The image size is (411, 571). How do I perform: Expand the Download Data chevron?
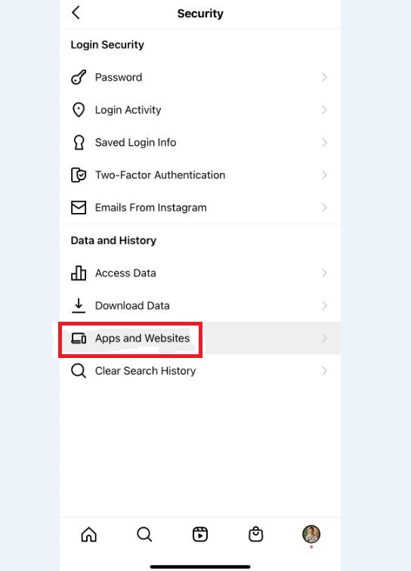click(x=324, y=306)
